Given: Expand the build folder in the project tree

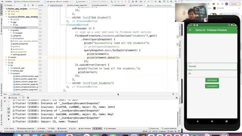Looking at the screenshot, I should (6, 60).
